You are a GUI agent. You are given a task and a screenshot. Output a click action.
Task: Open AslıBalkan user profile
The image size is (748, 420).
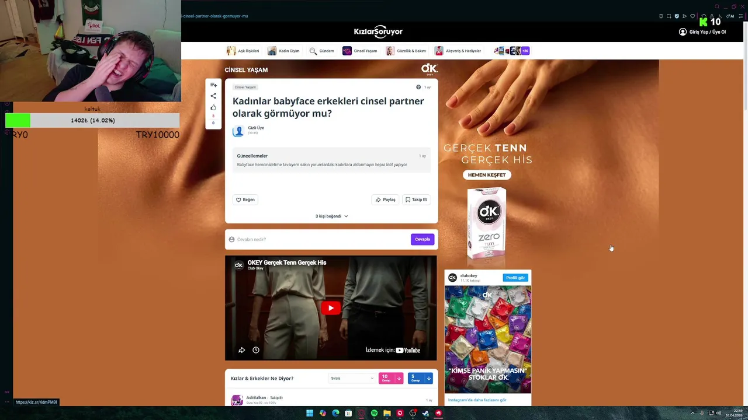[256, 397]
